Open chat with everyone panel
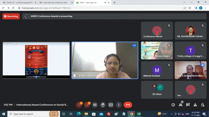 coord(188,105)
